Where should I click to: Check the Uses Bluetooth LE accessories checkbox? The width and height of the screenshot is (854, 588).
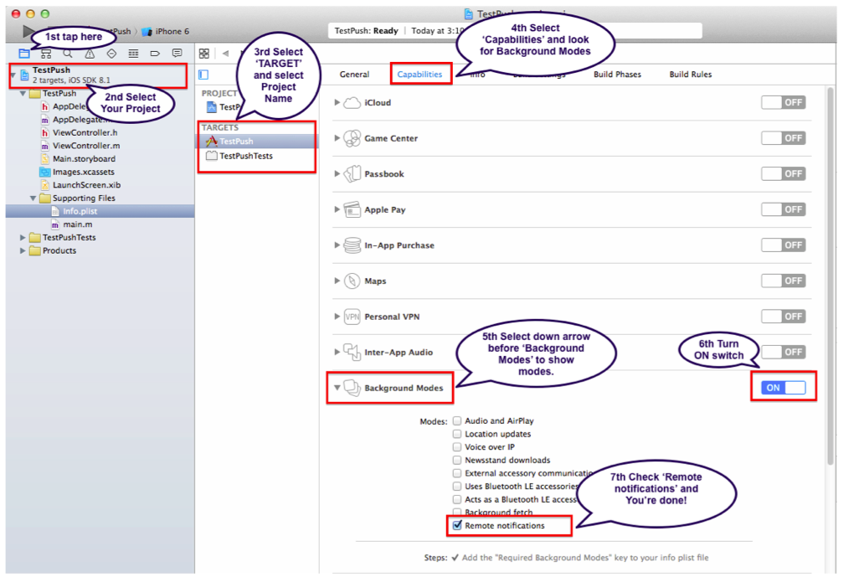point(457,486)
